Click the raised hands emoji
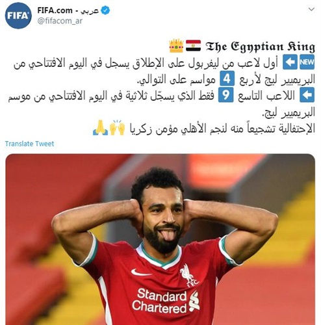321x325 pixels. 118,127
